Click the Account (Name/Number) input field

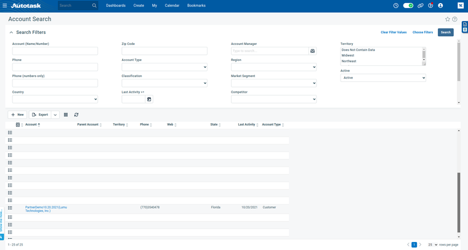pyautogui.click(x=55, y=51)
